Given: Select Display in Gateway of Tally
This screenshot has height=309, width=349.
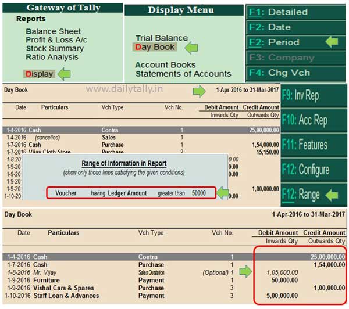Looking at the screenshot, I should point(39,74).
